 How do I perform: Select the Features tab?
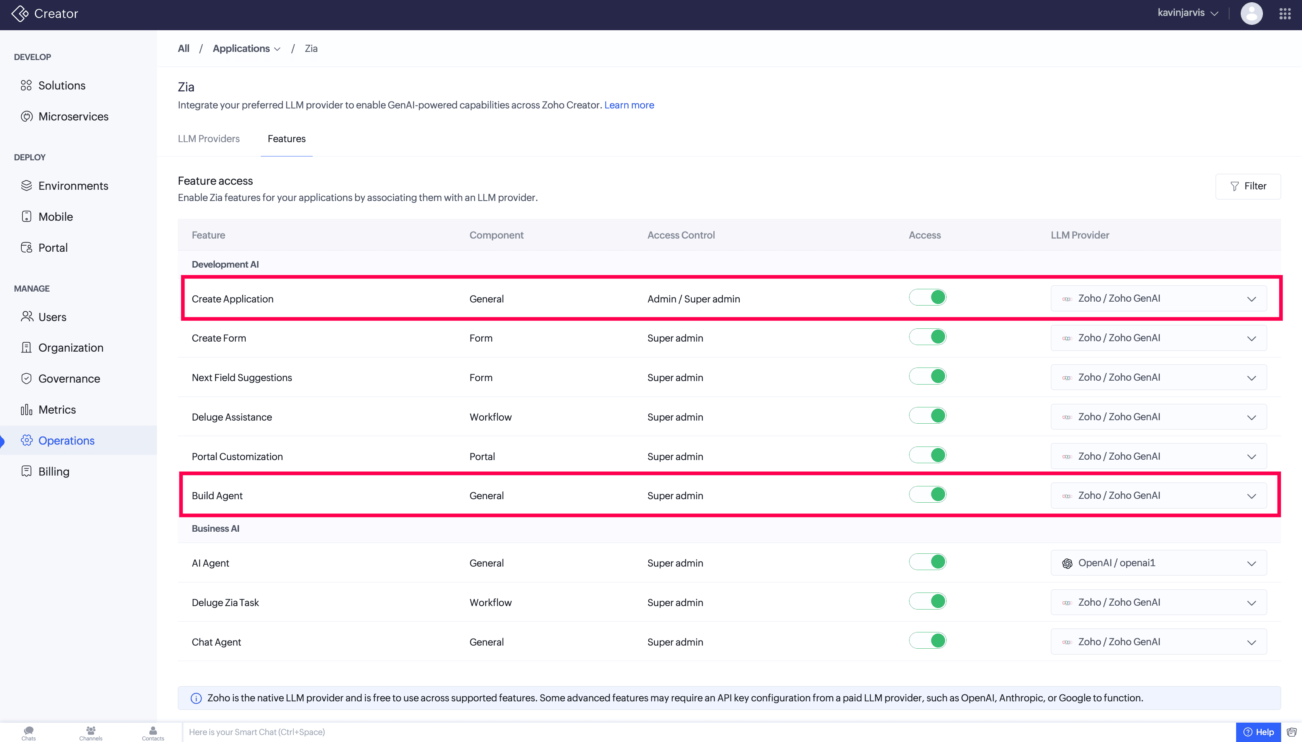pyautogui.click(x=286, y=139)
